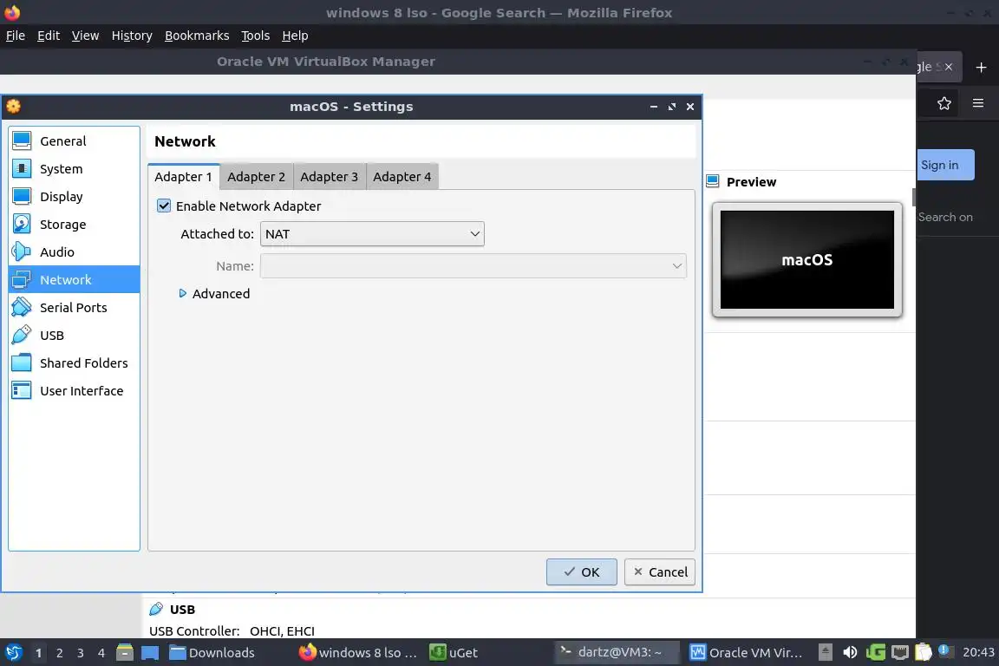Viewport: 999px width, 666px height.
Task: Switch to workspace 4 in pager
Action: [101, 653]
